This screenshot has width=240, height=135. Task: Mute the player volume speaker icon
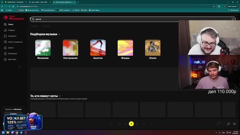click(235, 124)
